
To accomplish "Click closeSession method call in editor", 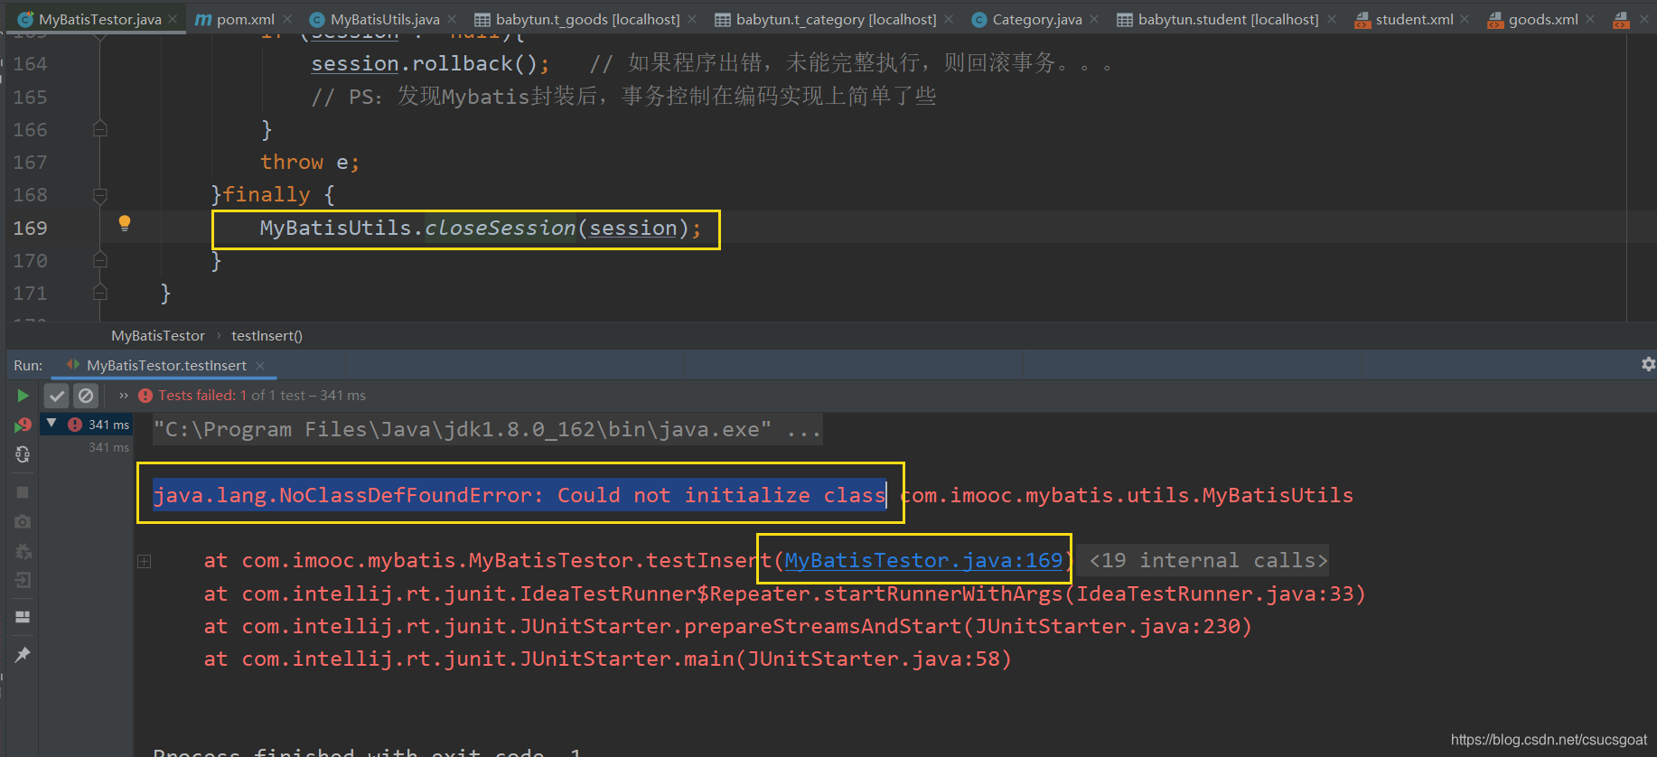I will (x=500, y=229).
